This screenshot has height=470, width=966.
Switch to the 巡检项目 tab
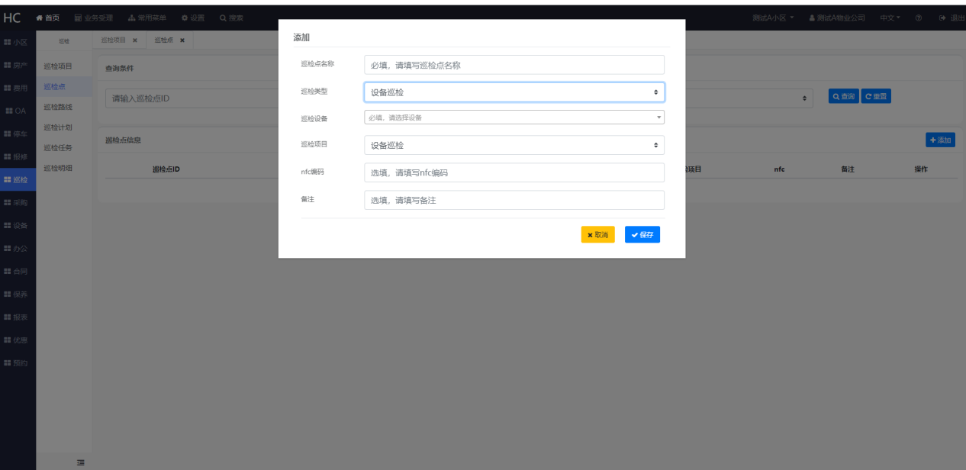114,40
